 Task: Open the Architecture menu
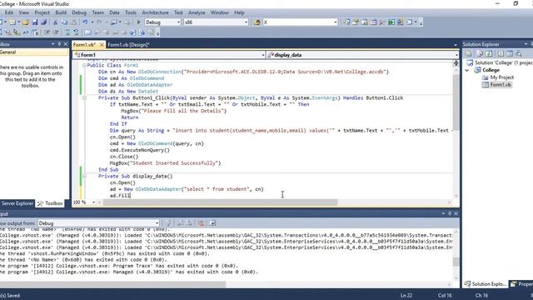[155, 12]
